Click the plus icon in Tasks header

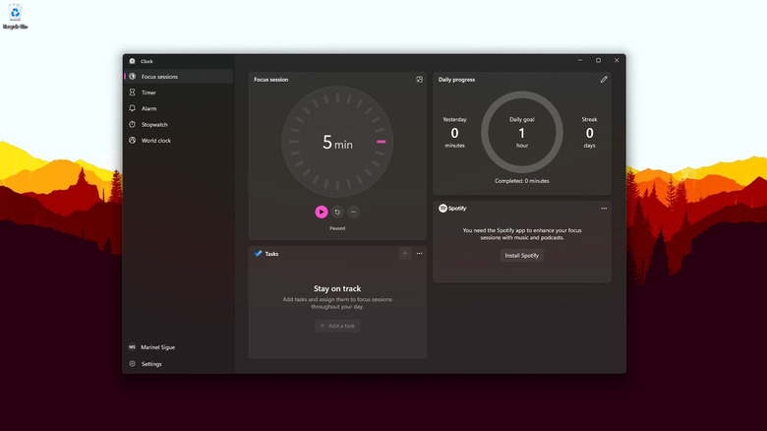pos(404,254)
